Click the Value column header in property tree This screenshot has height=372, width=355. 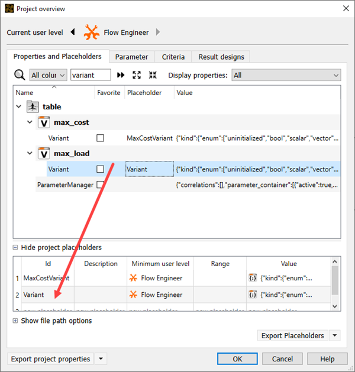coord(257,92)
